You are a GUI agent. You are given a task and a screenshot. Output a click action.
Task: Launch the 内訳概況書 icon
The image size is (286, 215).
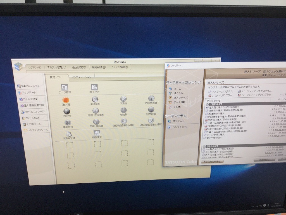click(151, 100)
